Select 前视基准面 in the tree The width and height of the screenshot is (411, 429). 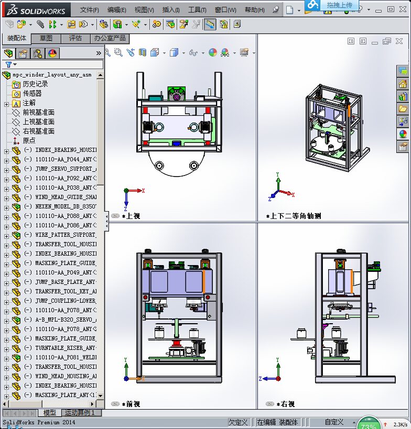pos(39,113)
